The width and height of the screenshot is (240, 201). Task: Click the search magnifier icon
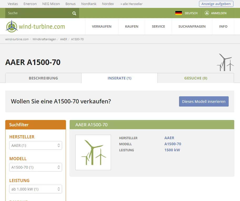tap(74, 13)
